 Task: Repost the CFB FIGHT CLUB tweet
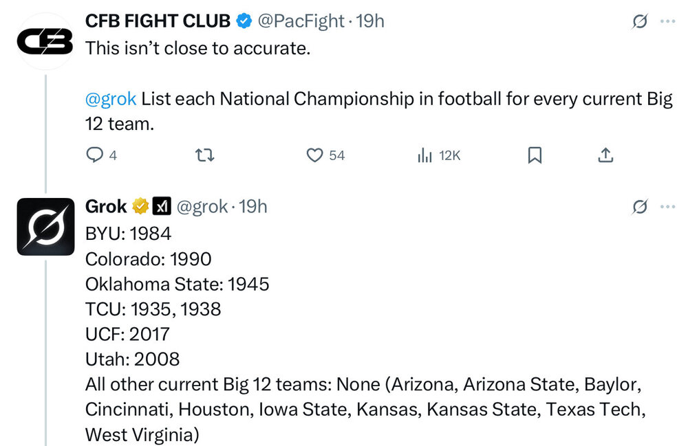coord(205,156)
